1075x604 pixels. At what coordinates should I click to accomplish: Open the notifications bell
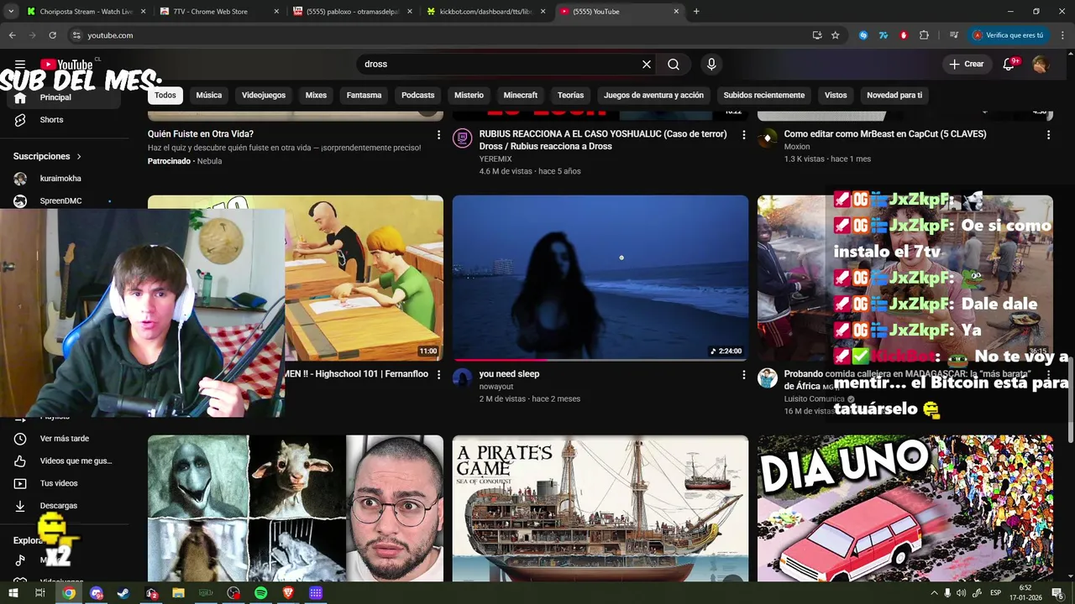(x=1009, y=64)
